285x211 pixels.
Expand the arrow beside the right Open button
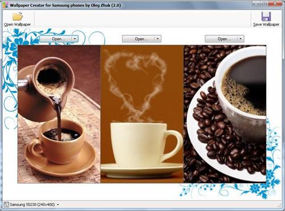[241, 39]
